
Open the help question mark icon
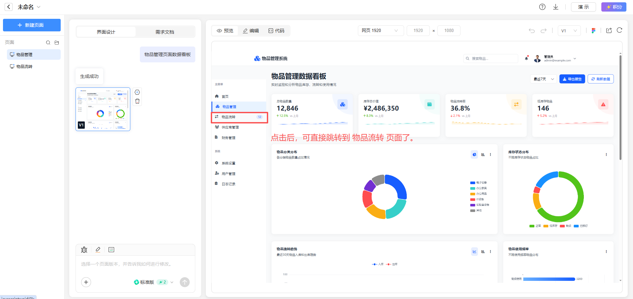click(542, 7)
